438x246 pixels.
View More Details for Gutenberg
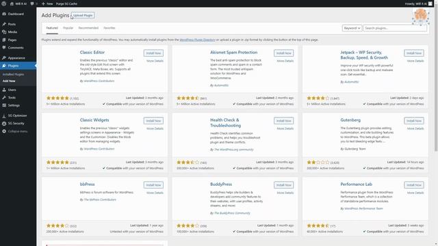pos(415,128)
